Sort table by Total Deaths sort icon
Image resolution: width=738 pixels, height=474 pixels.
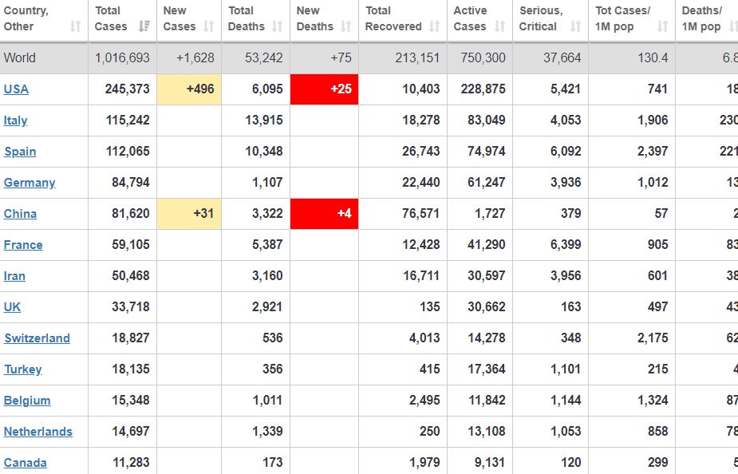278,26
